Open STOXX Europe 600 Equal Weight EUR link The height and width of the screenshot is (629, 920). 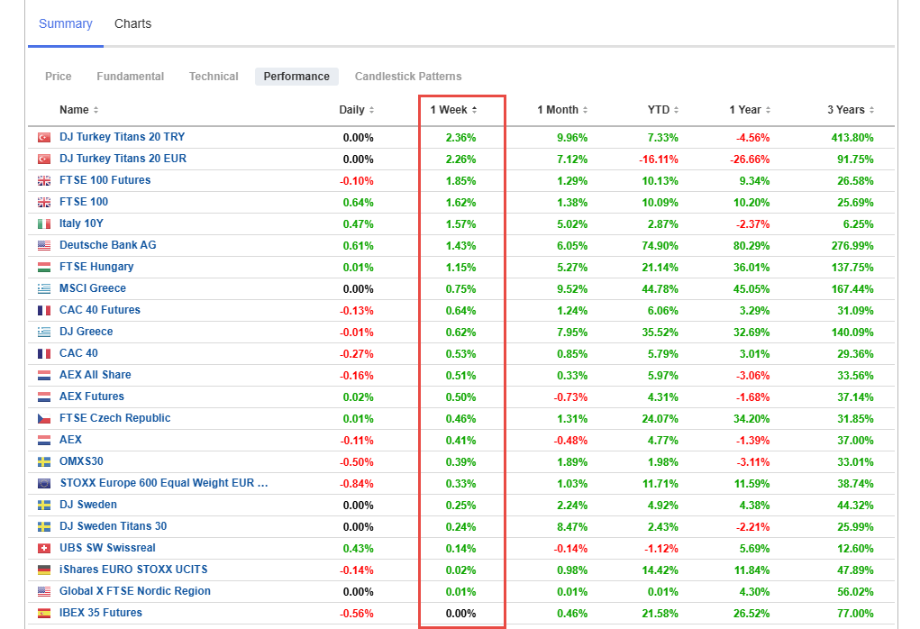164,483
